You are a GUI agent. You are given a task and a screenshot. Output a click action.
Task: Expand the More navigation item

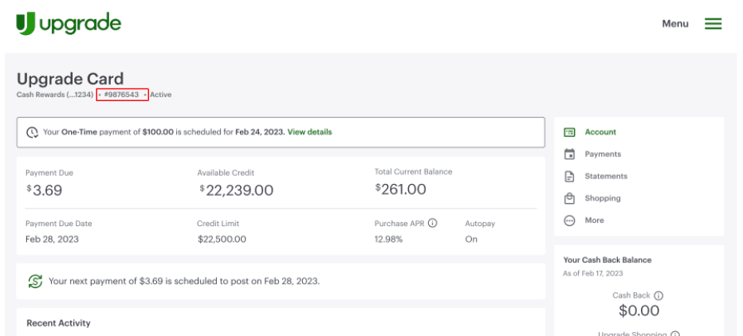[x=595, y=221]
